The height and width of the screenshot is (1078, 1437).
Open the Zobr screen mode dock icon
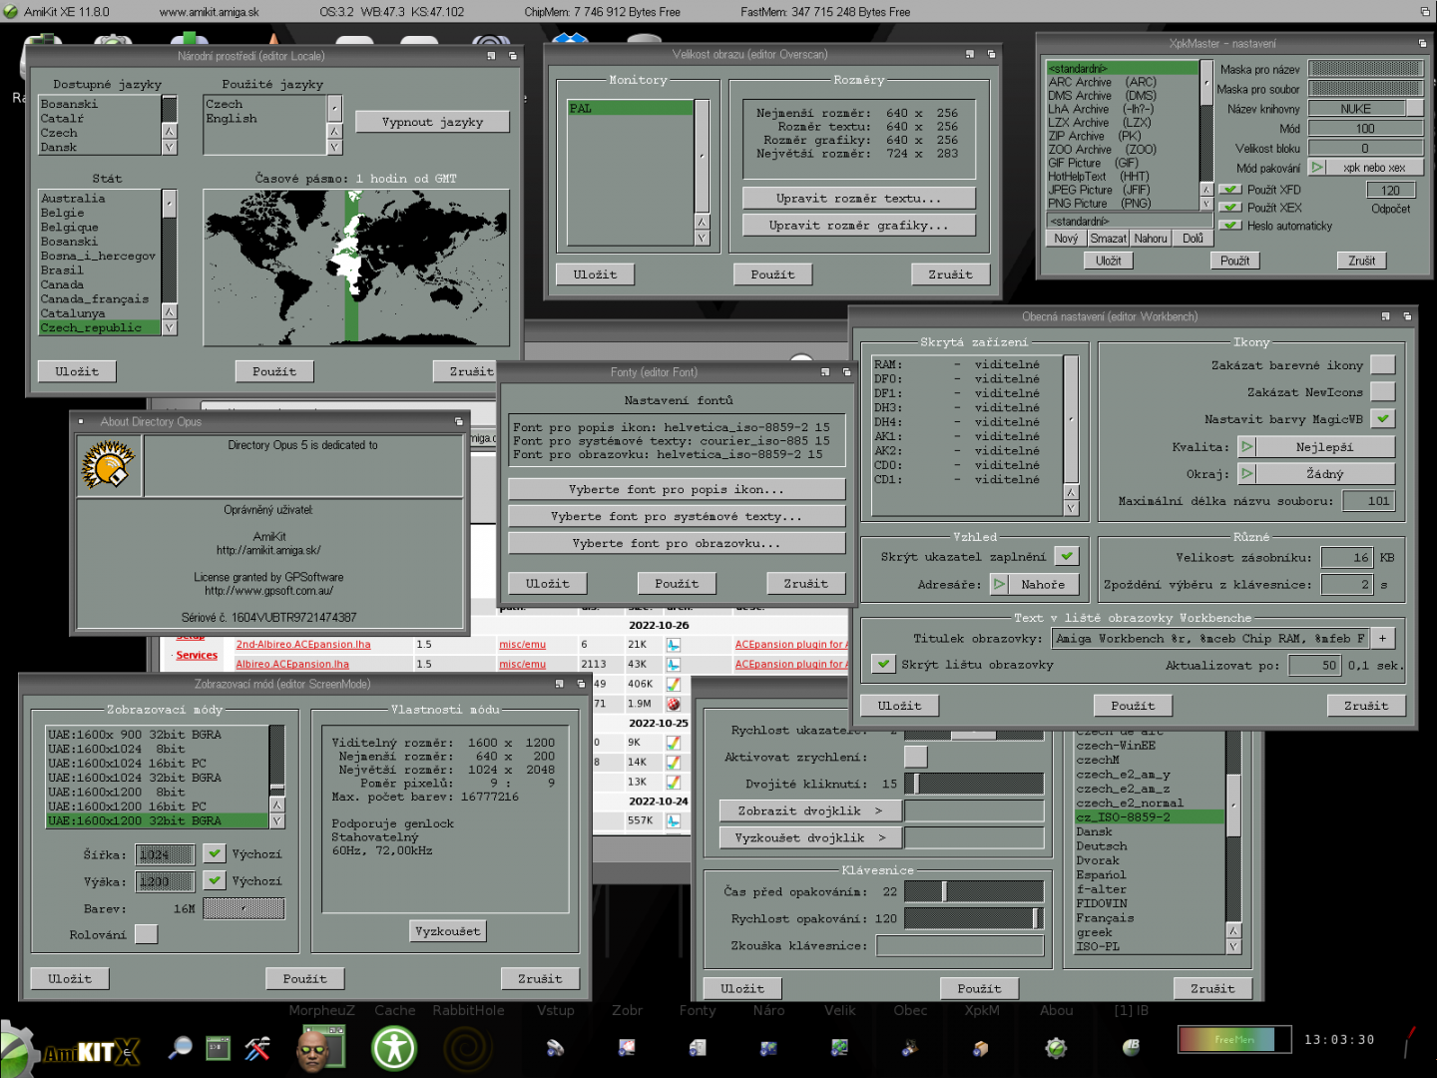coord(627,1047)
